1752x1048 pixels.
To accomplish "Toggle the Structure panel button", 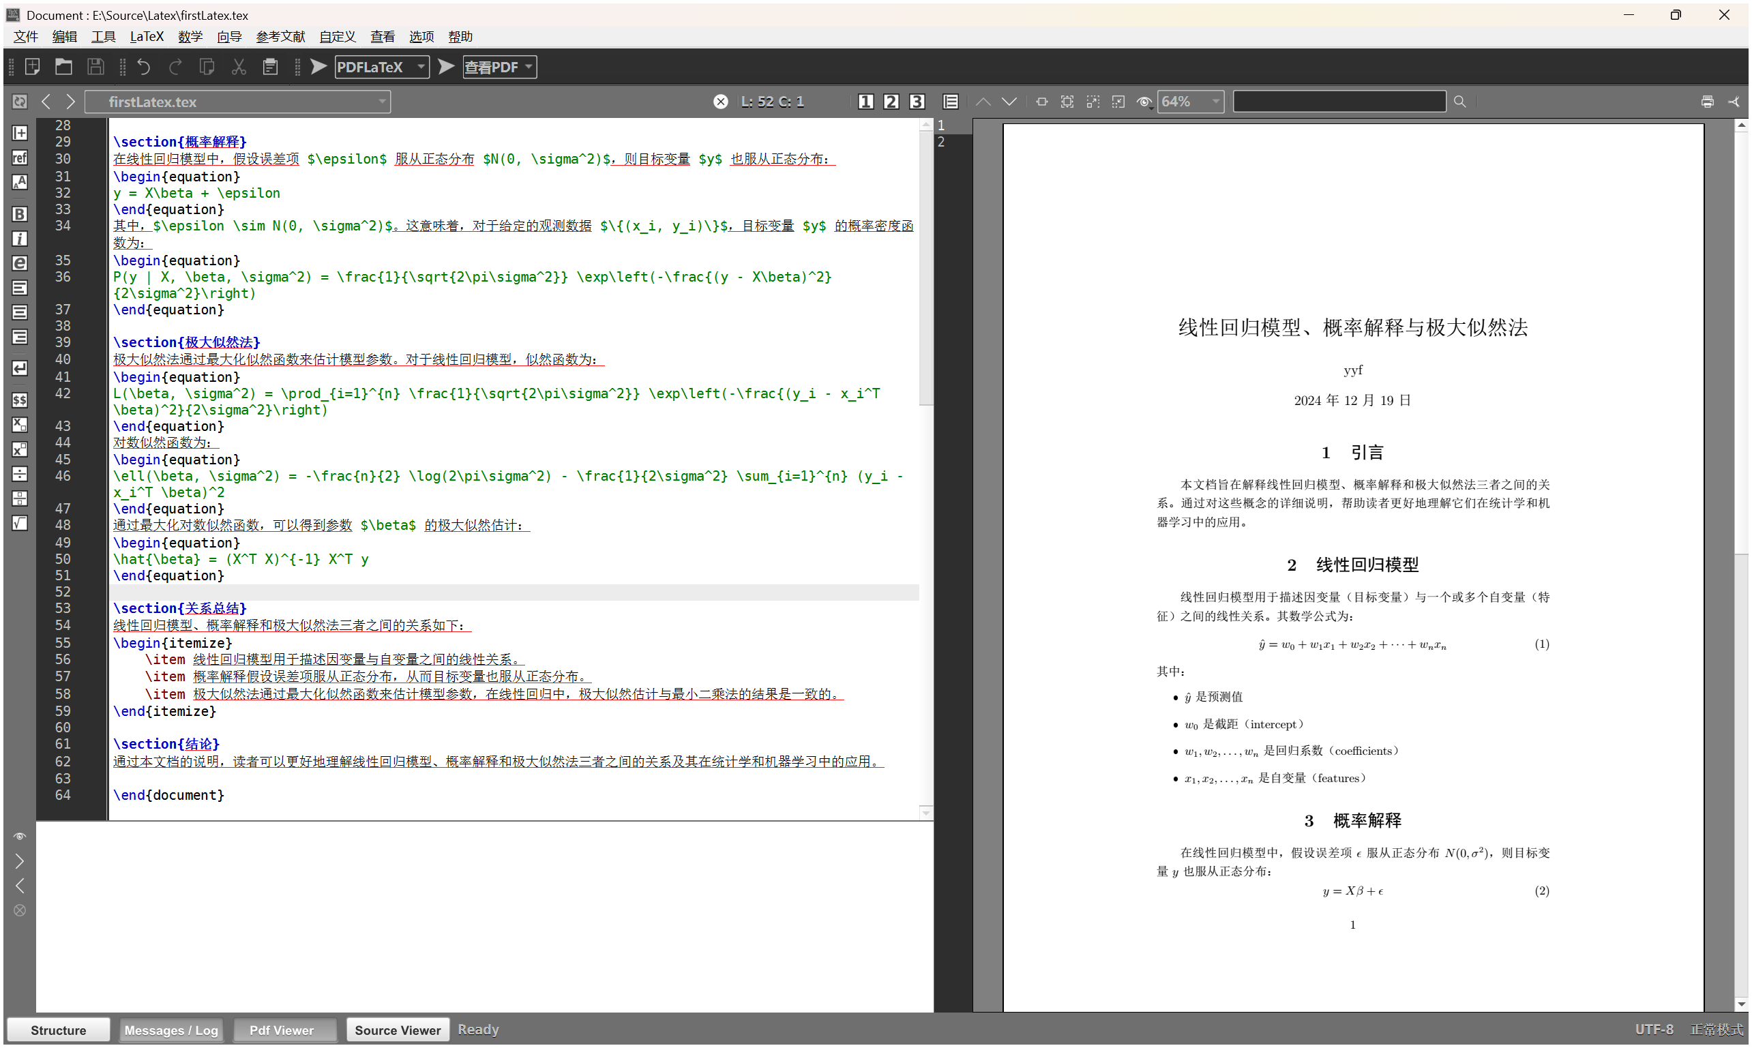I will coord(59,1030).
